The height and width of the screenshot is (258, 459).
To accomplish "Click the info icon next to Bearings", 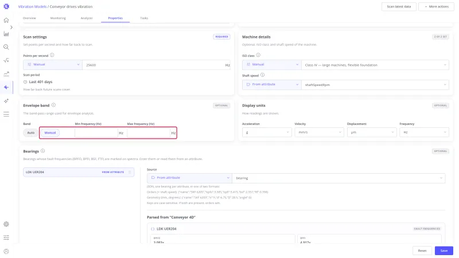I will (42, 151).
